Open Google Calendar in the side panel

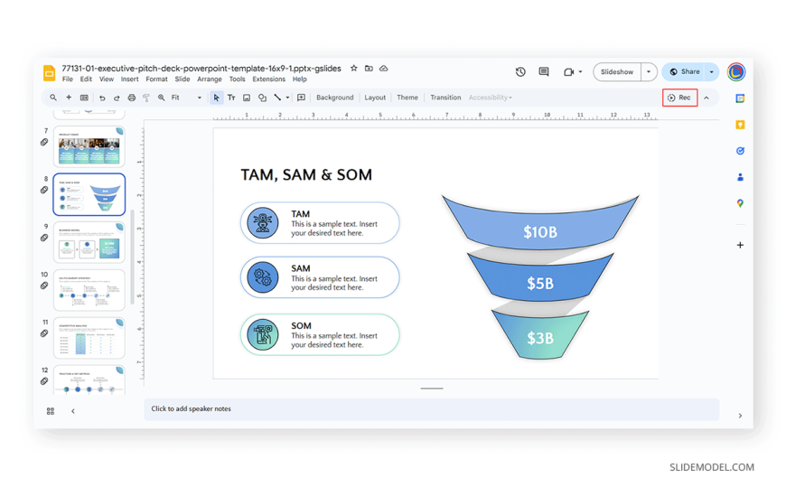[740, 98]
